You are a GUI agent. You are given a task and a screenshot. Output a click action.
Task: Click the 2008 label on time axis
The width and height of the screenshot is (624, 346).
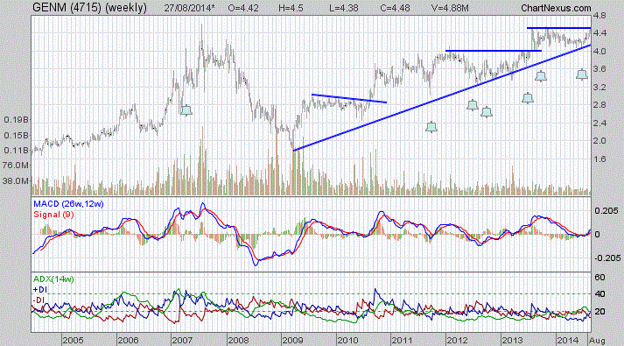coord(238,341)
